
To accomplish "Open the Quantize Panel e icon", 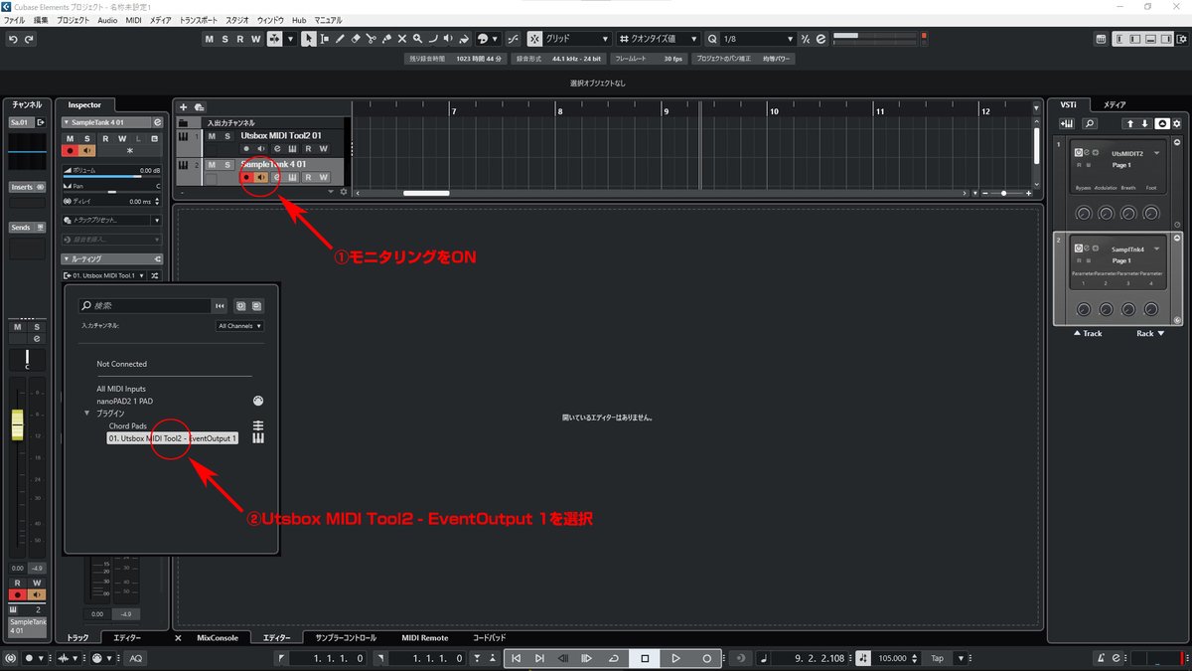I will coord(821,39).
